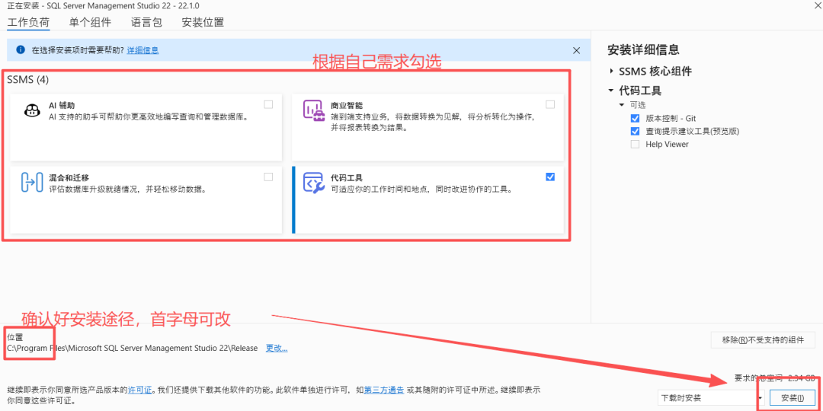Check the Help Viewer option
The image size is (823, 411).
tap(635, 144)
